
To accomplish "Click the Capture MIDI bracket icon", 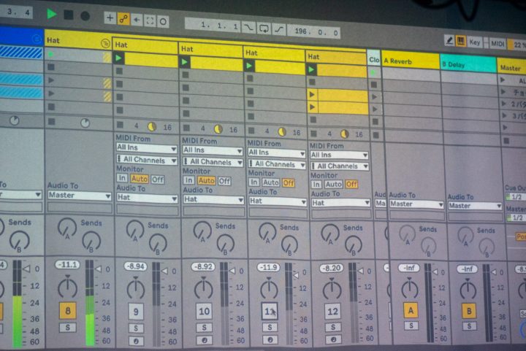I will pos(150,21).
